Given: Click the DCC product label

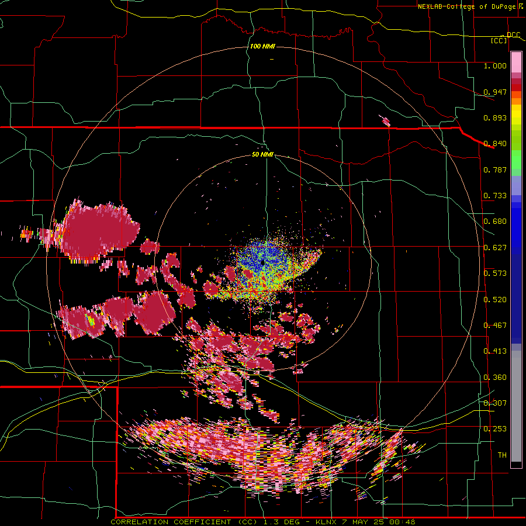Looking at the screenshot, I should click(x=513, y=34).
